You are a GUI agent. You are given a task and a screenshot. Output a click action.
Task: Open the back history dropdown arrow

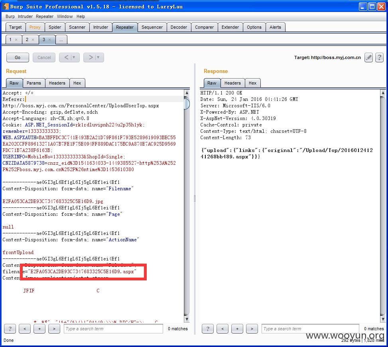pyautogui.click(x=73, y=57)
